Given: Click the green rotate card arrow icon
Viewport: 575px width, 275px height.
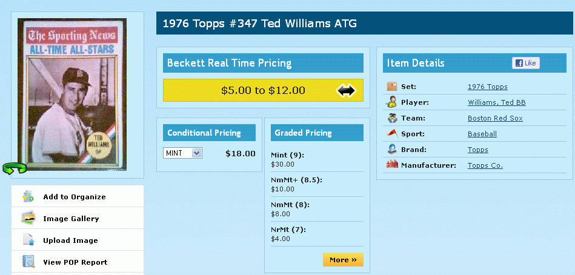Looking at the screenshot, I should pyautogui.click(x=15, y=168).
